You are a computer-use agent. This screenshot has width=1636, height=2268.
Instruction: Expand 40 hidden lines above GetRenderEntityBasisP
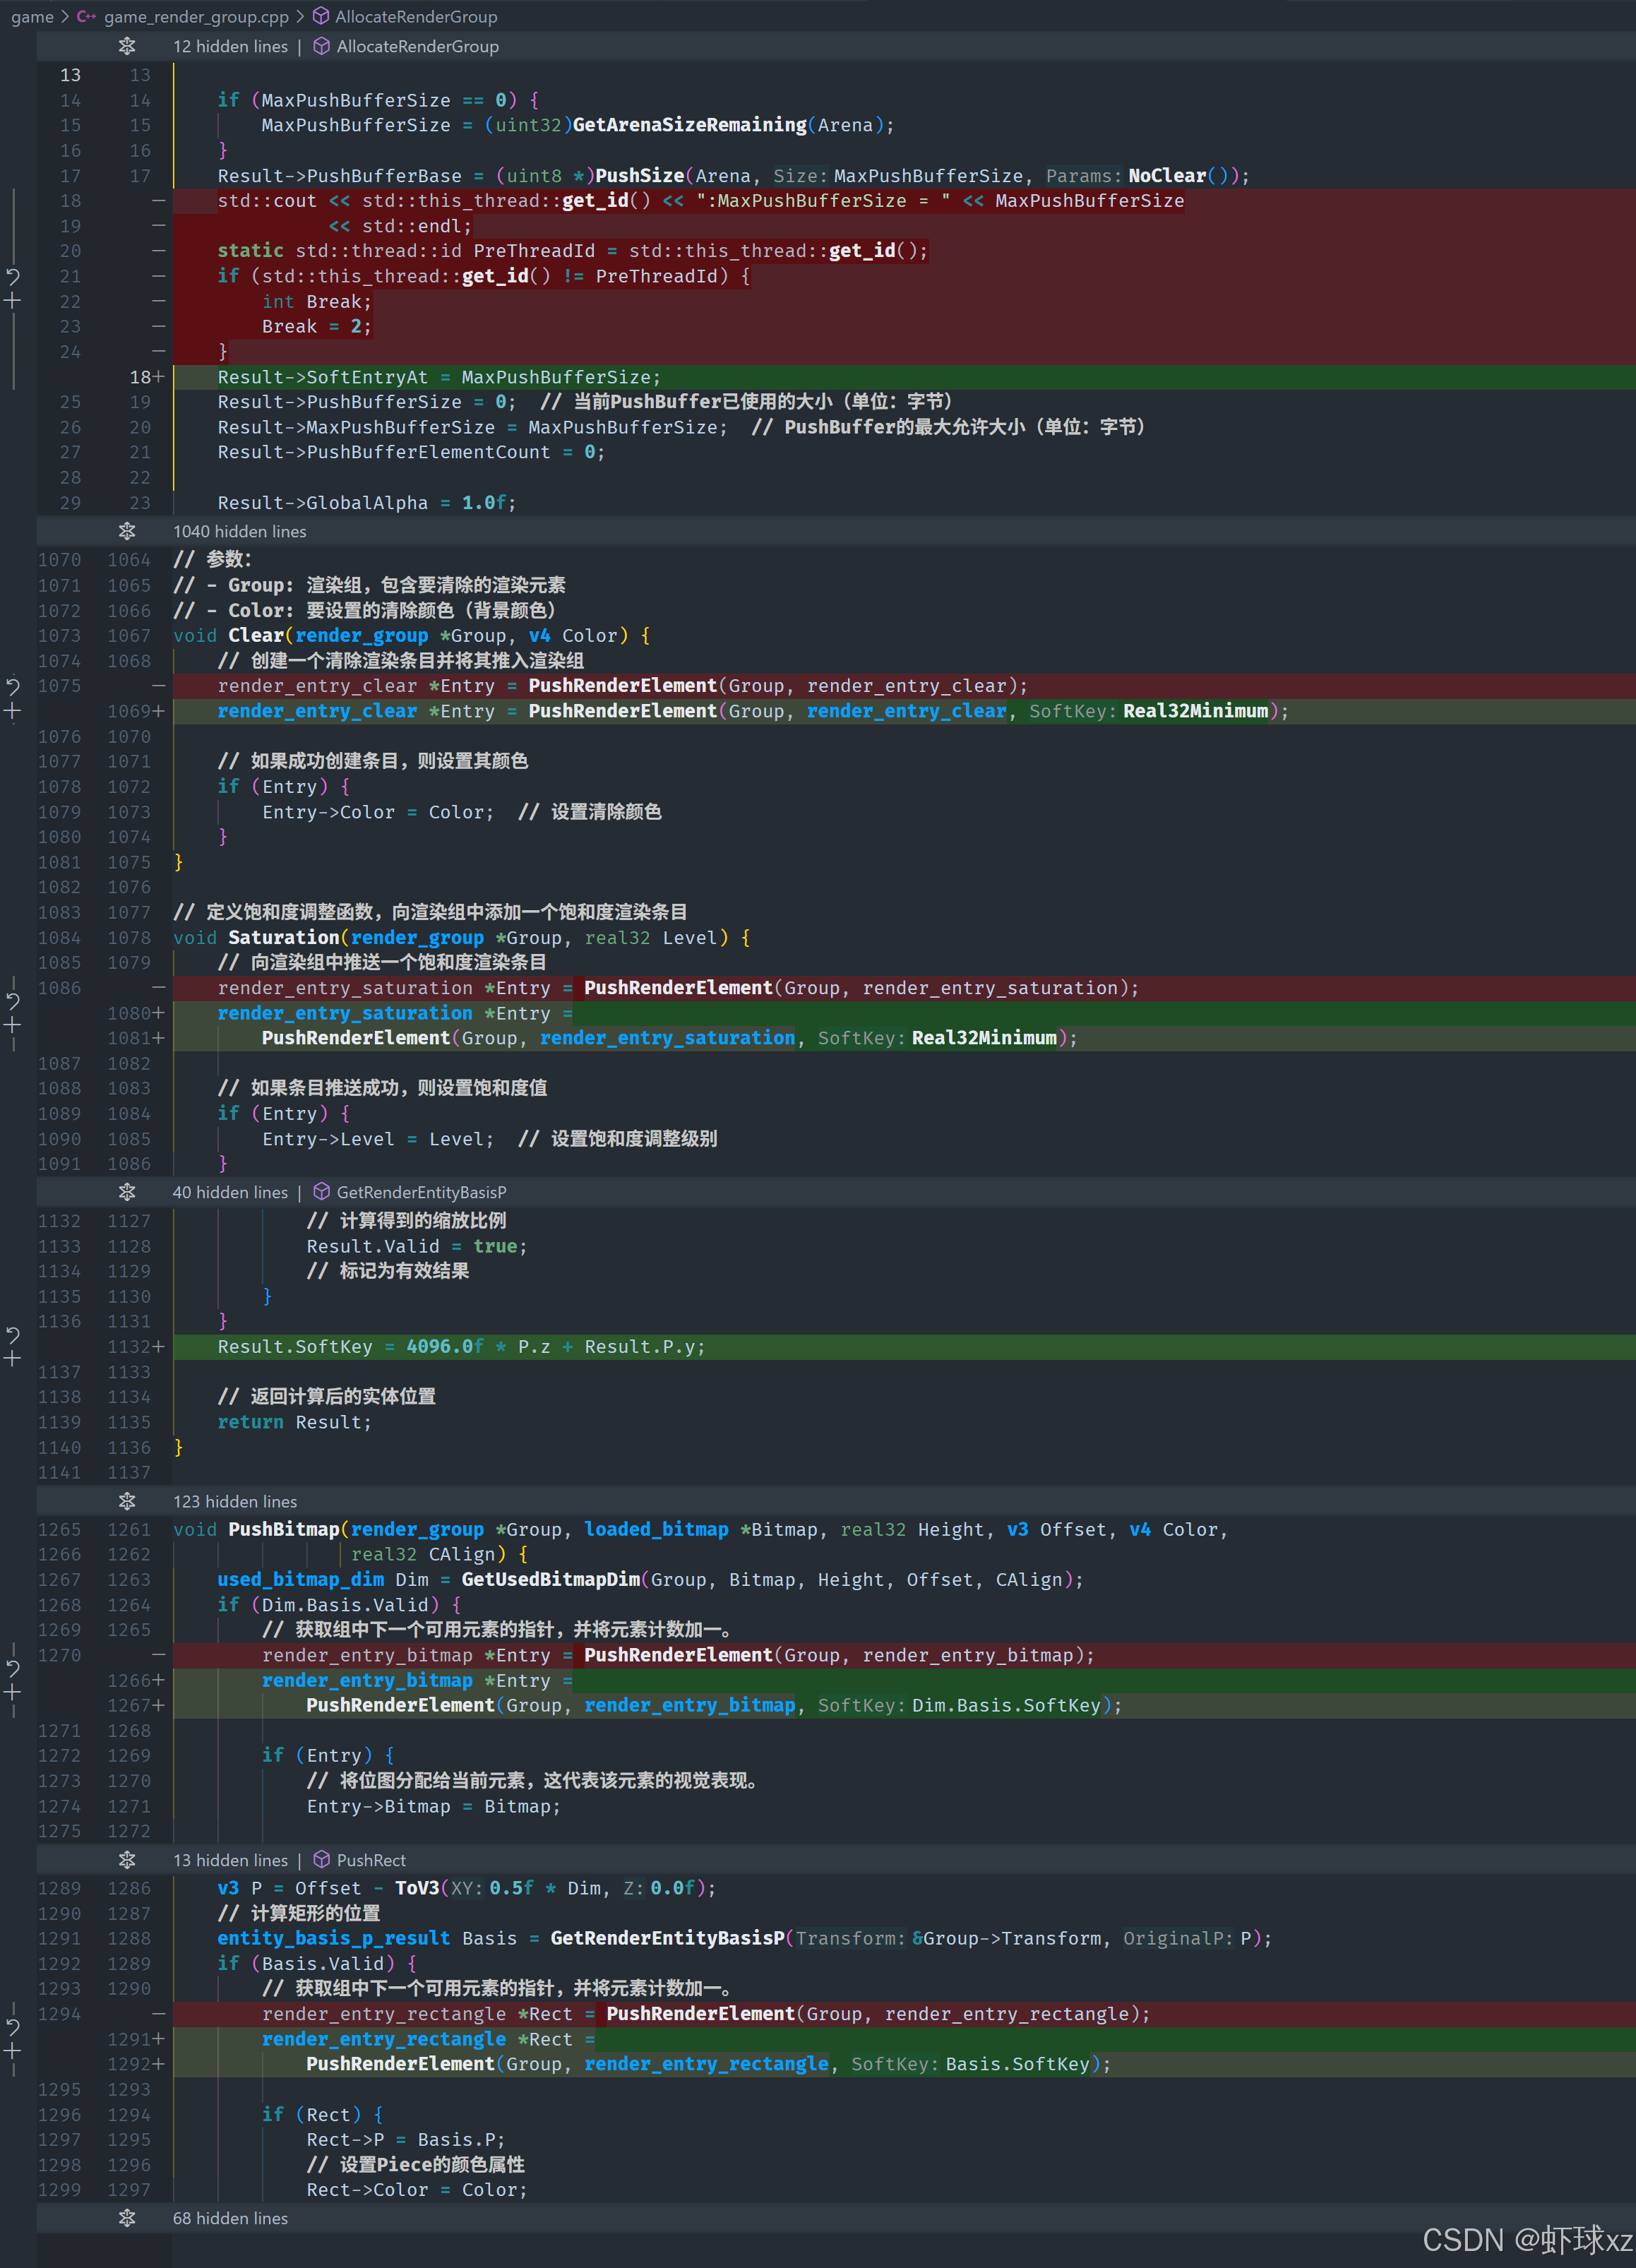tap(127, 1192)
